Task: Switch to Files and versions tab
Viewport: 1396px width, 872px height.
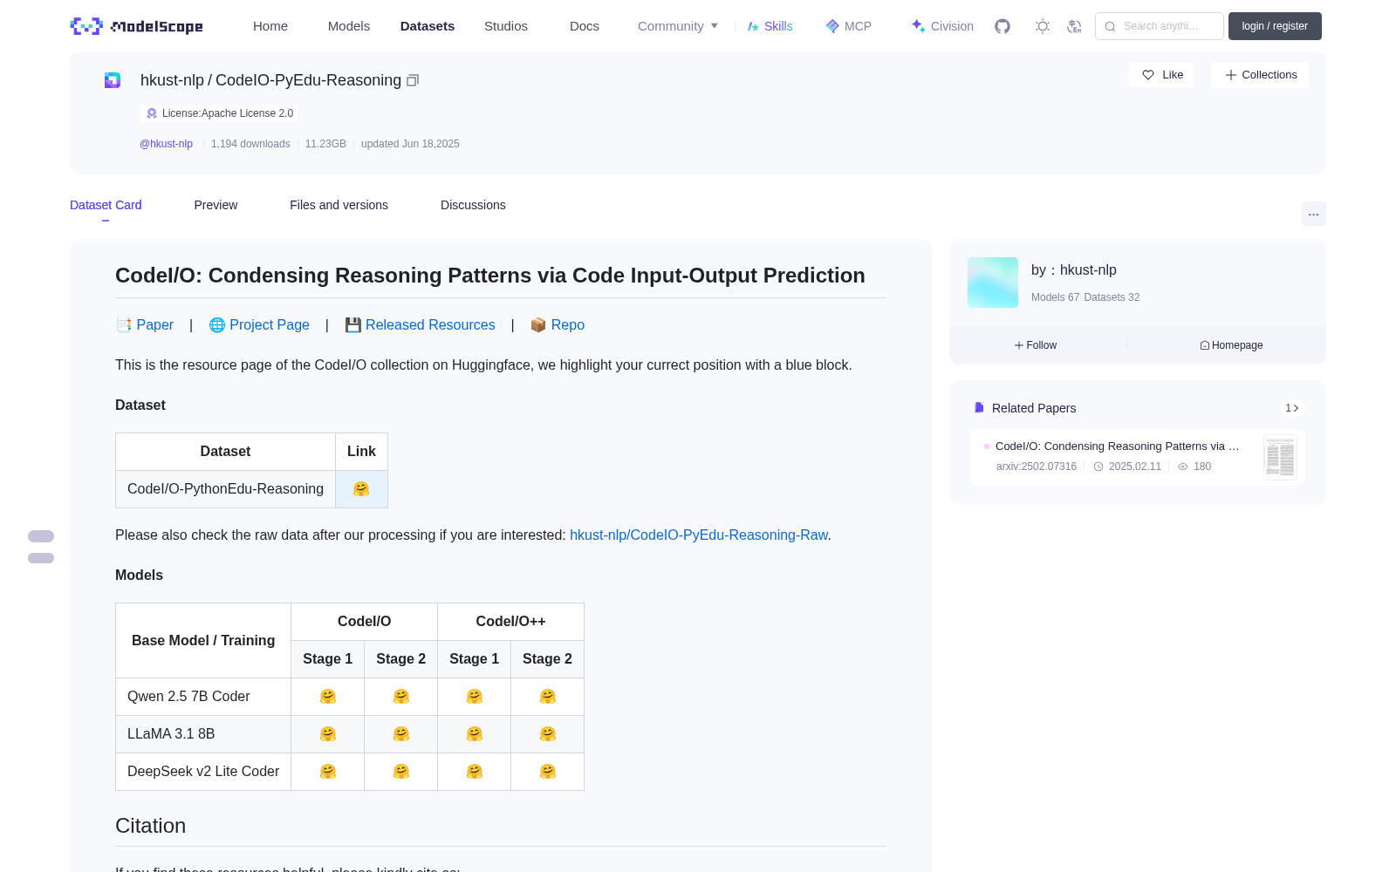Action: pyautogui.click(x=339, y=205)
